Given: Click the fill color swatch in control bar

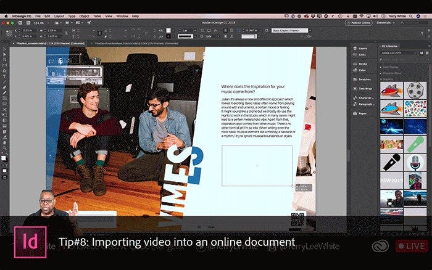Looking at the screenshot, I should coord(168,29).
